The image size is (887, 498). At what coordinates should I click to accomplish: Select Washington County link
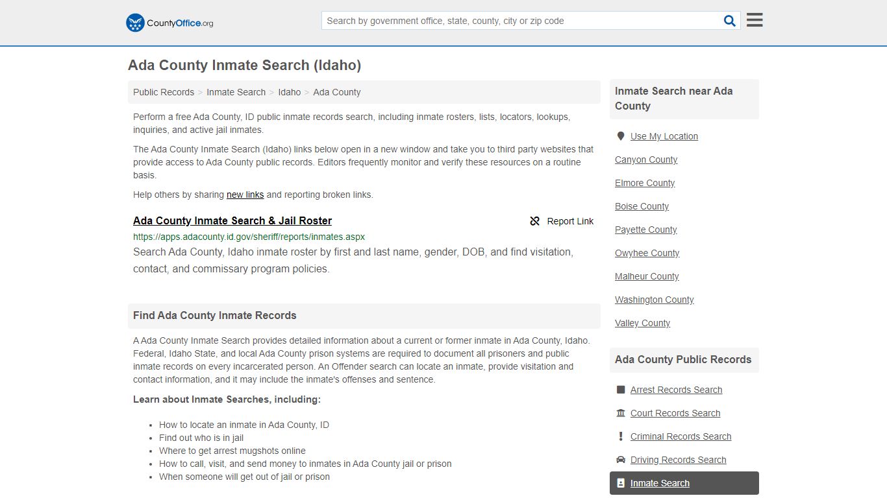[x=655, y=300]
